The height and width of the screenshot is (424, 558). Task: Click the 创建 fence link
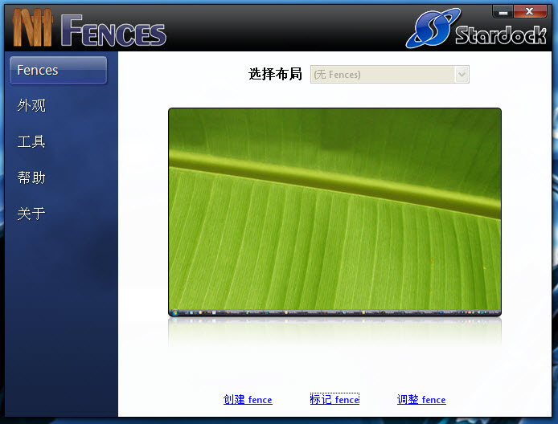click(248, 400)
